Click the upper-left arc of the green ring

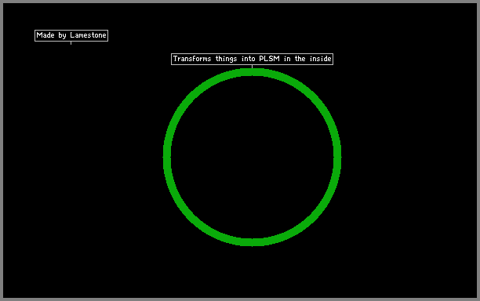[x=192, y=97]
